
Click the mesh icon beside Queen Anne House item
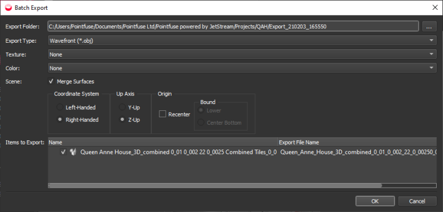coord(73,152)
